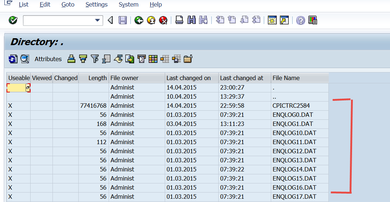The image size is (390, 202).
Task: Open the Goto menu
Action: [x=68, y=4]
